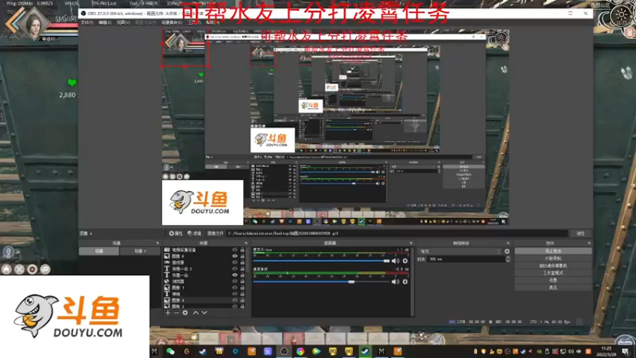This screenshot has height=358, width=636.
Task: Undock the Audio Mixer panel with its header icon
Action: click(x=411, y=243)
